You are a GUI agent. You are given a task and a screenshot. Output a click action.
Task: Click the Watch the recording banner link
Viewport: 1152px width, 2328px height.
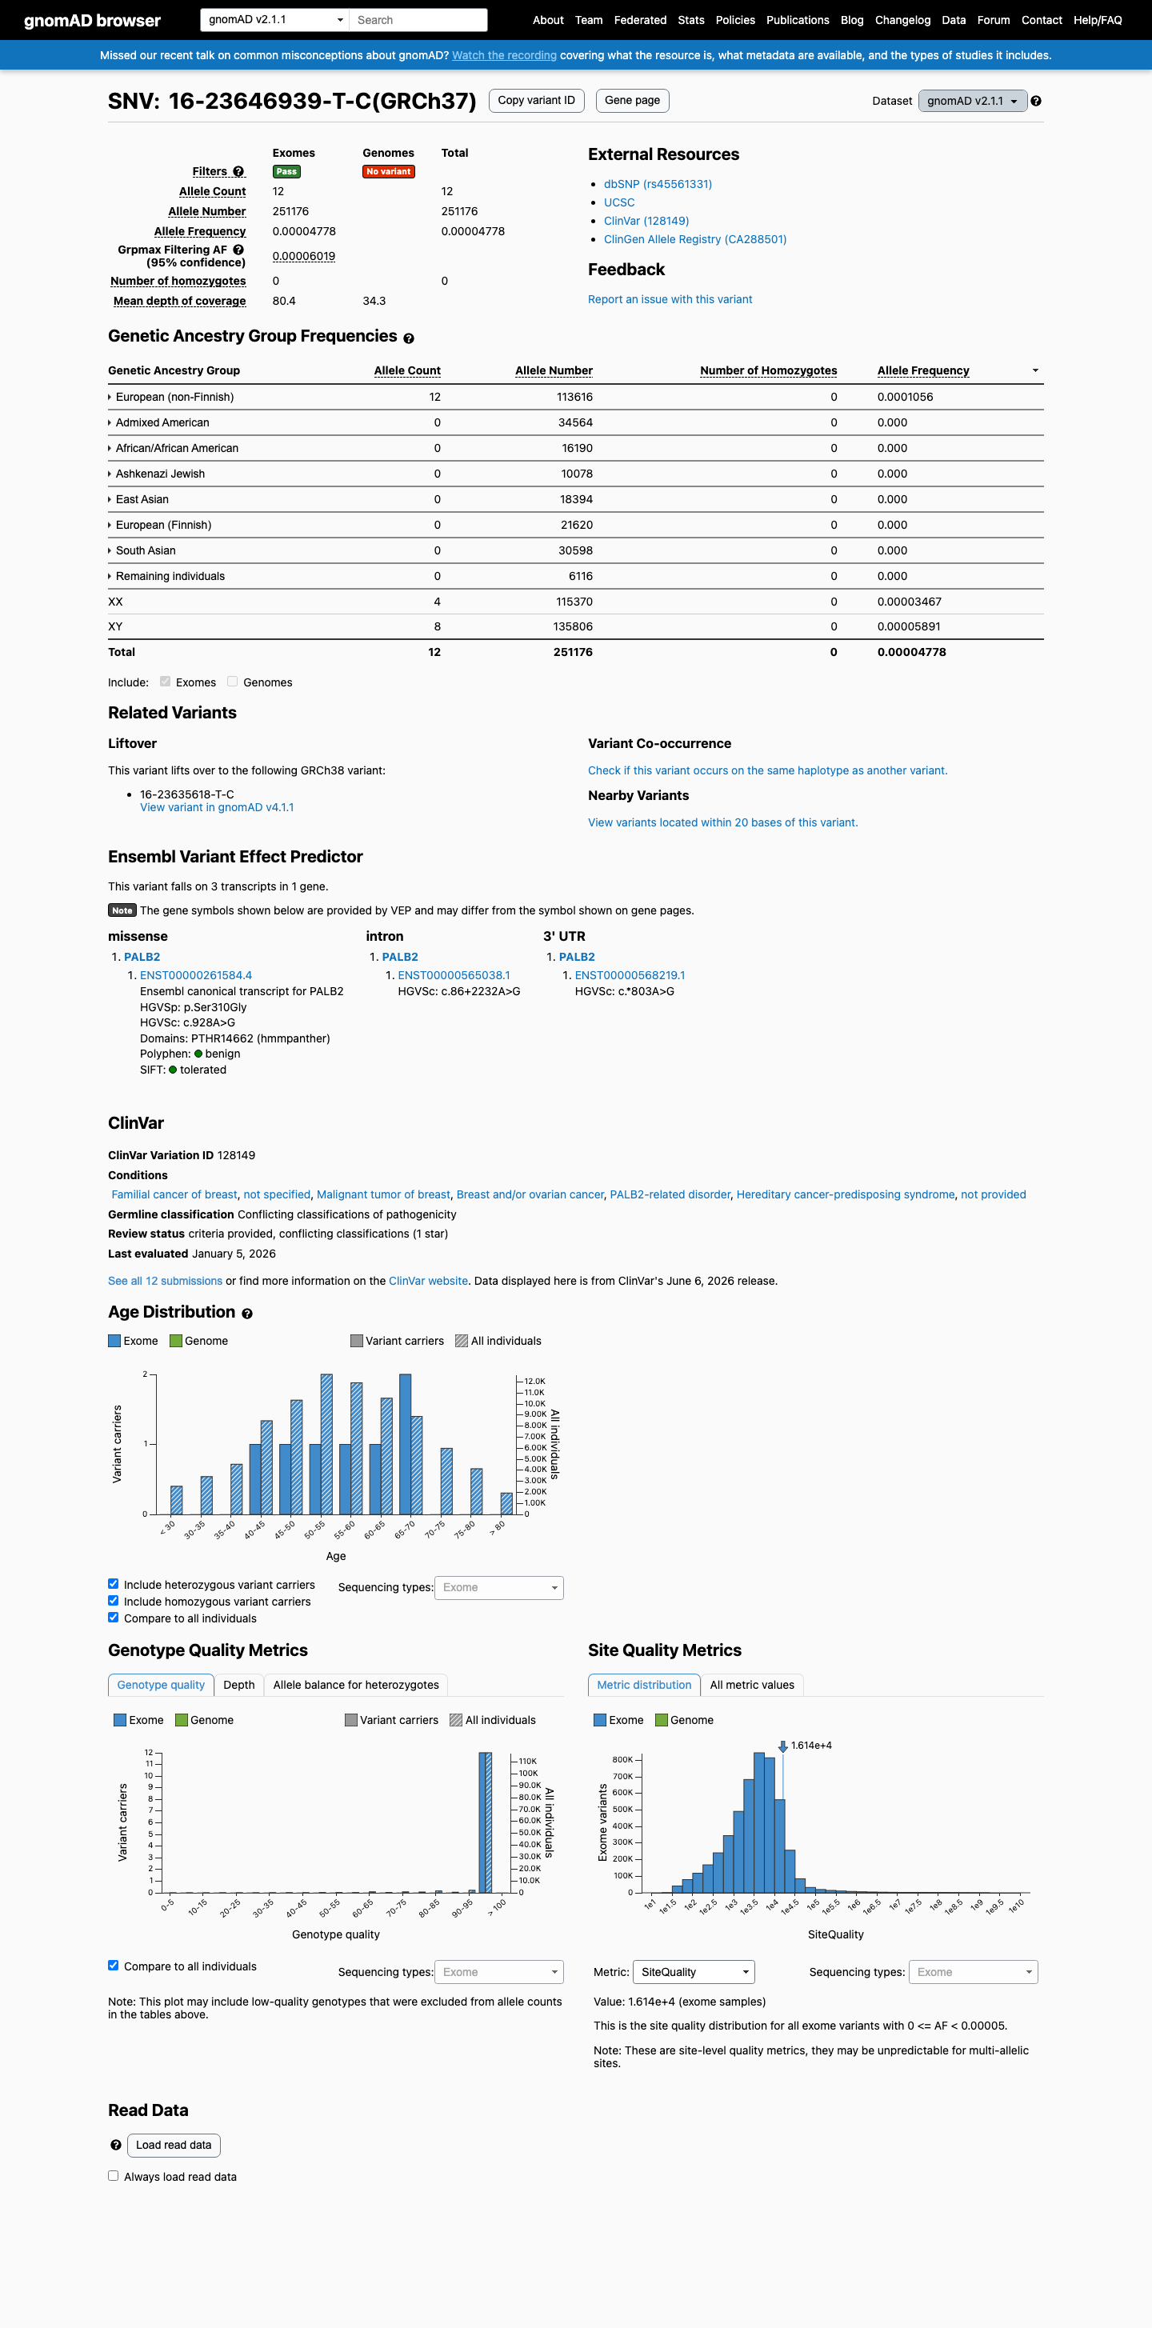504,55
